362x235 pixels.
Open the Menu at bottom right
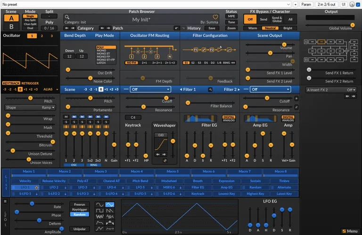[349, 231]
